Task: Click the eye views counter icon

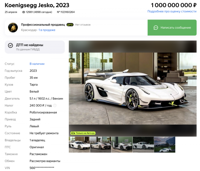Action: point(24,12)
